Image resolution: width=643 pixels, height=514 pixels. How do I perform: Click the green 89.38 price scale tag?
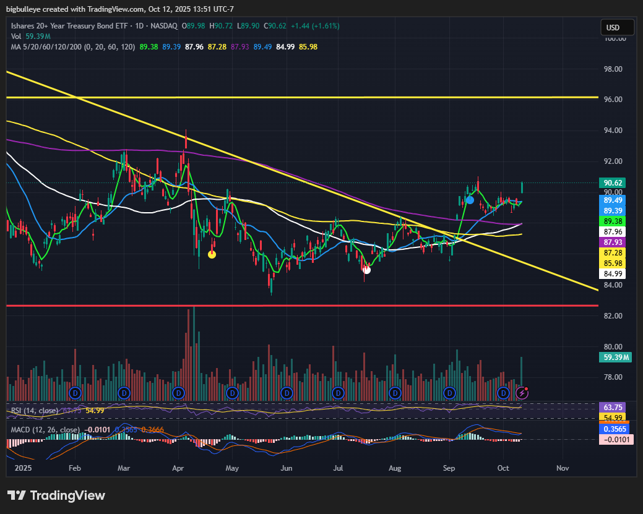(613, 221)
